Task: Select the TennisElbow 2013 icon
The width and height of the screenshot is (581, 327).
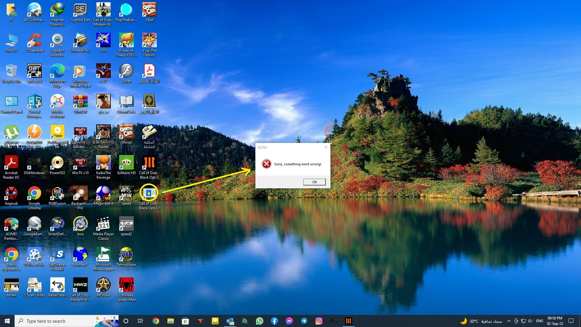Action: tap(126, 257)
